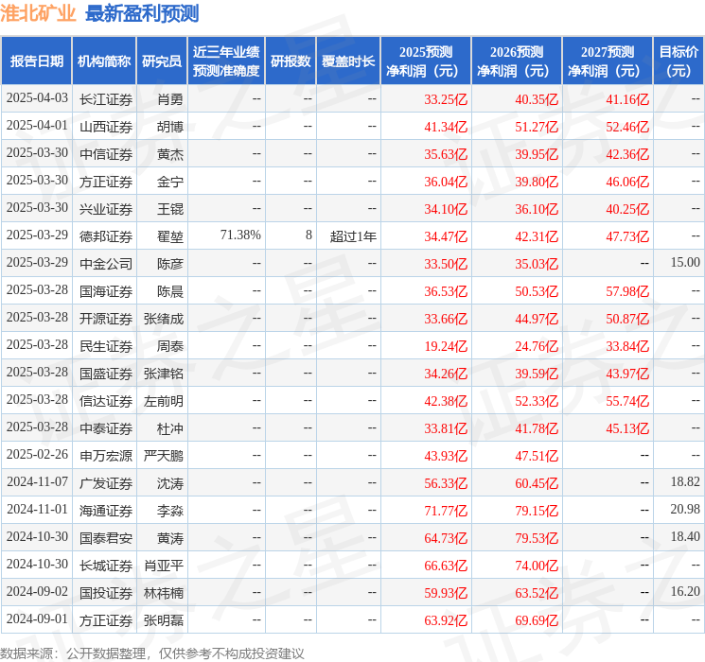Screen dimensions: 705x662
Task: Click the 2025-04-03 report date
Action: (x=37, y=98)
